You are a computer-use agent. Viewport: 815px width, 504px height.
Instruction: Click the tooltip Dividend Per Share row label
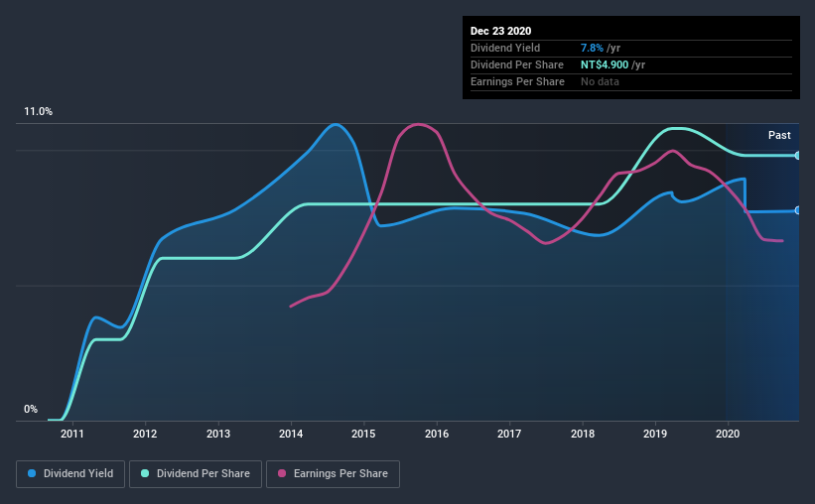click(x=516, y=64)
